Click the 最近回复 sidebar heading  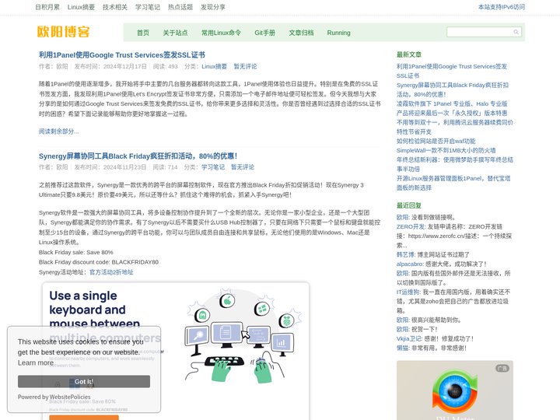pos(409,205)
